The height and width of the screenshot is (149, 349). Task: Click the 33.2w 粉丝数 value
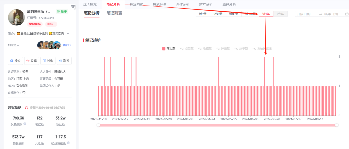pos(60,118)
